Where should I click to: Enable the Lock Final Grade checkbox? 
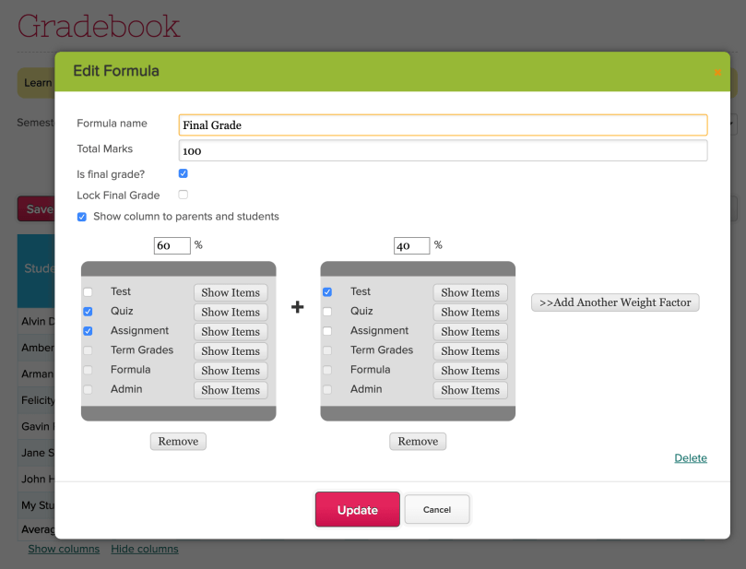coord(184,195)
